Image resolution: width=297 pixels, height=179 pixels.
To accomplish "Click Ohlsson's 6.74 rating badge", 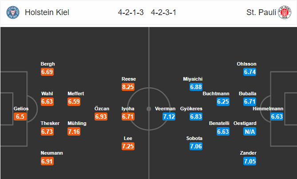I will pos(249,72).
